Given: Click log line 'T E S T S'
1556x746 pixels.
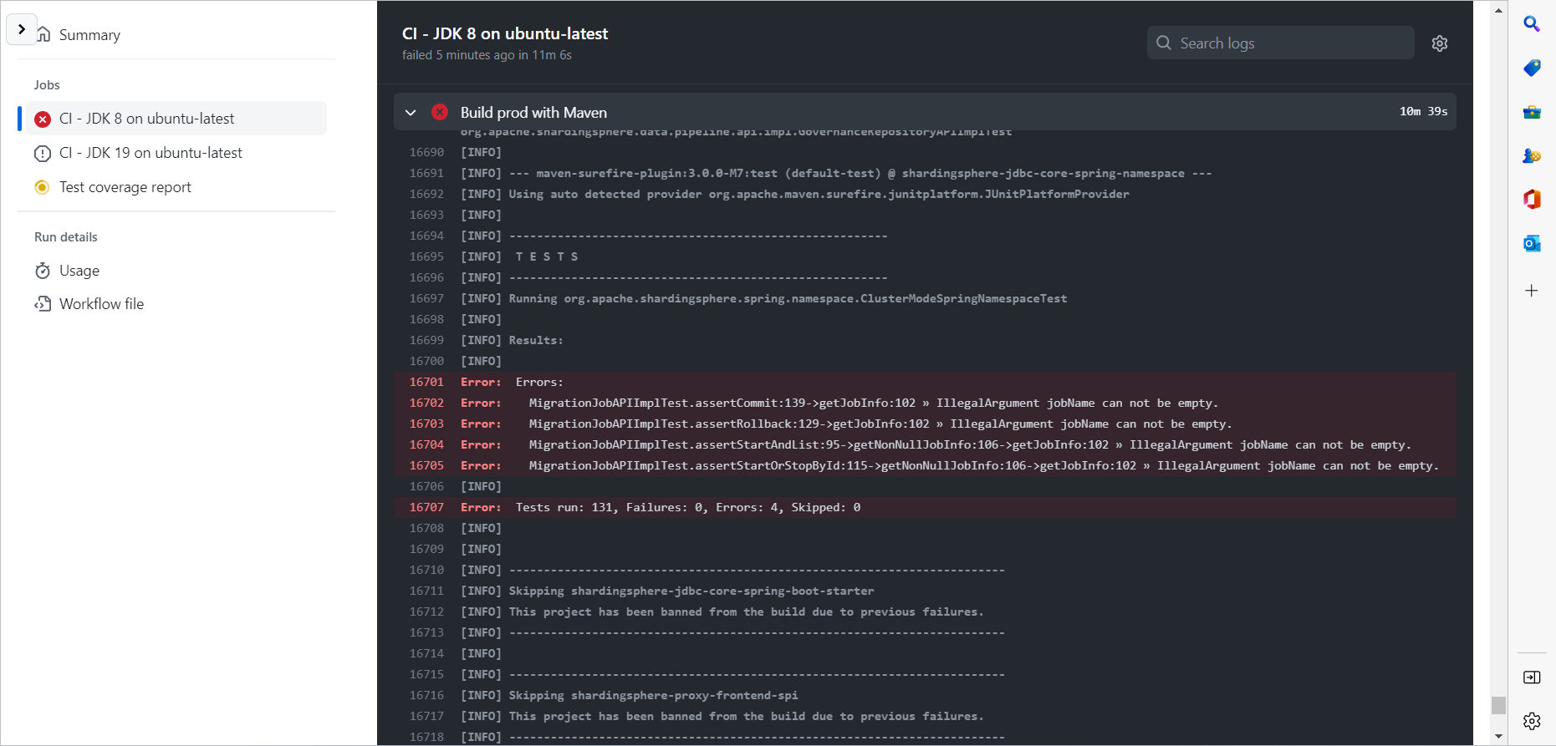Looking at the screenshot, I should (547, 256).
